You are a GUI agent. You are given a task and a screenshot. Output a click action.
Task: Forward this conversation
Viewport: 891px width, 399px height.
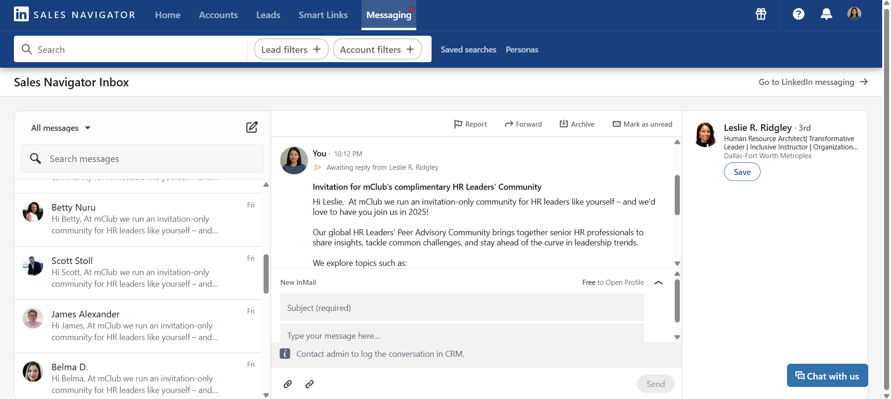(523, 124)
